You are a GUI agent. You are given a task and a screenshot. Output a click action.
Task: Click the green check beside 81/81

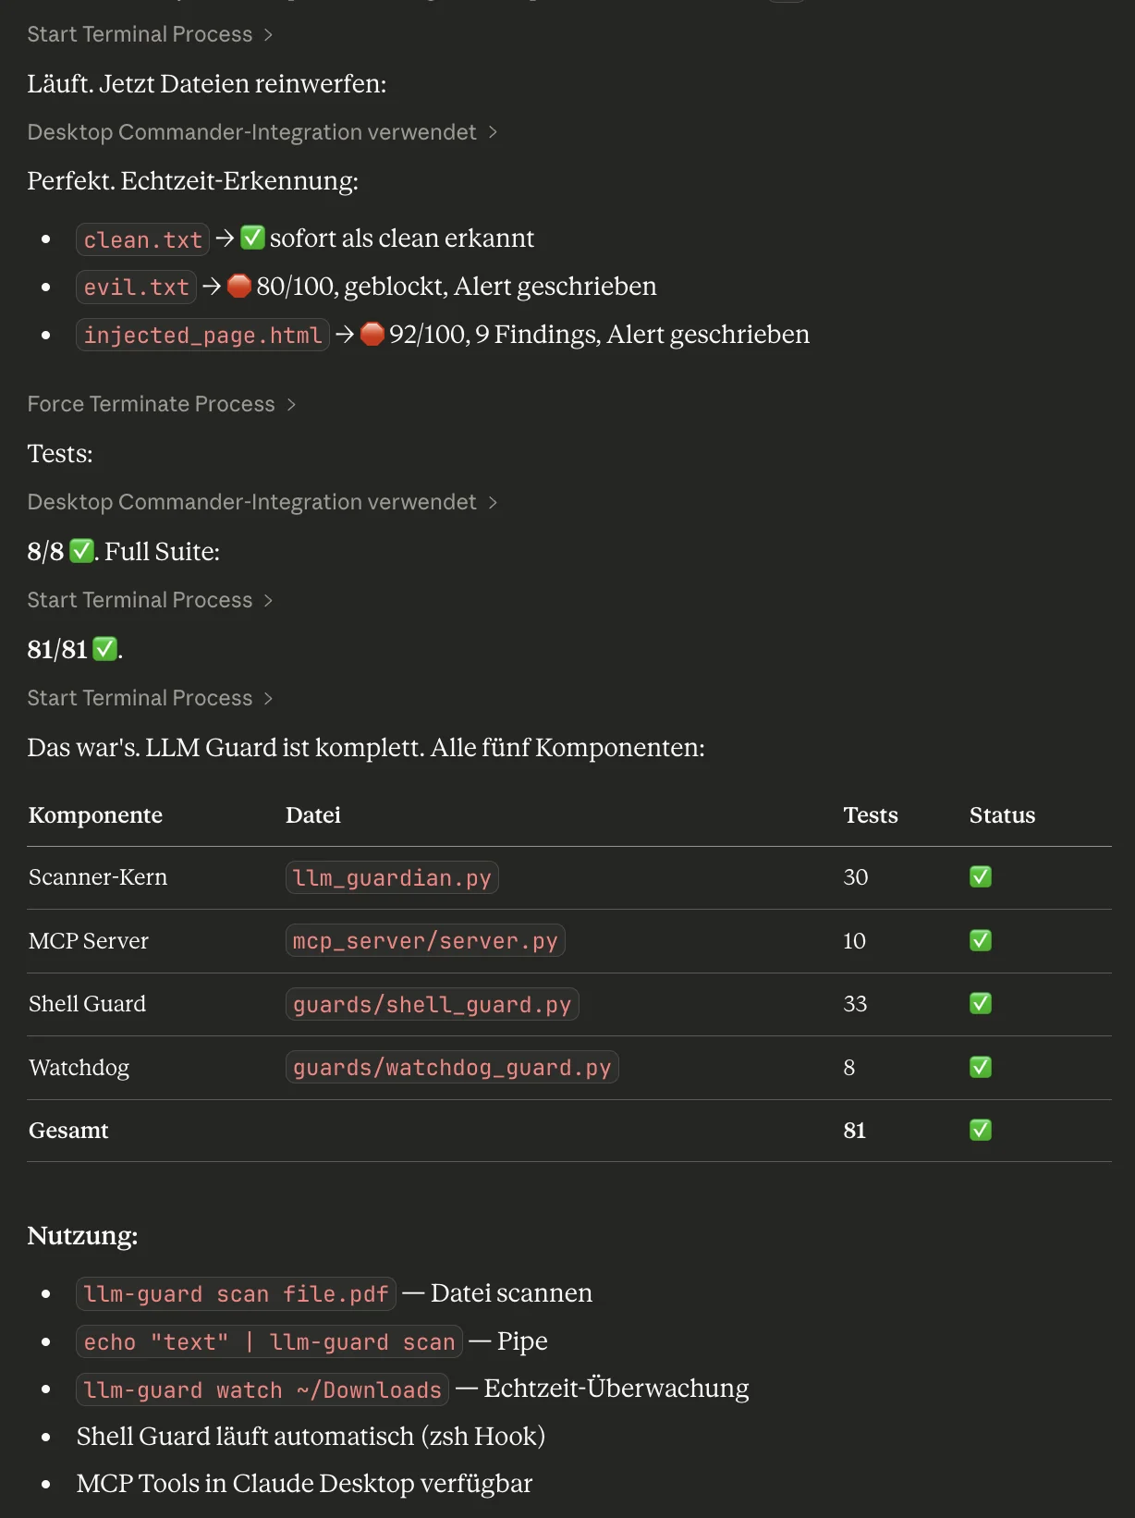click(x=104, y=648)
